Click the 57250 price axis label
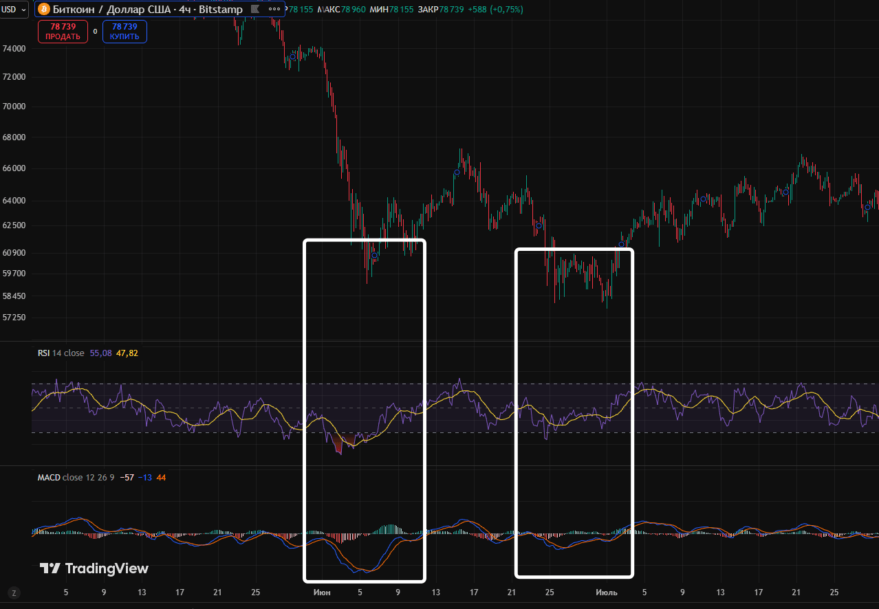879x609 pixels. coord(14,318)
